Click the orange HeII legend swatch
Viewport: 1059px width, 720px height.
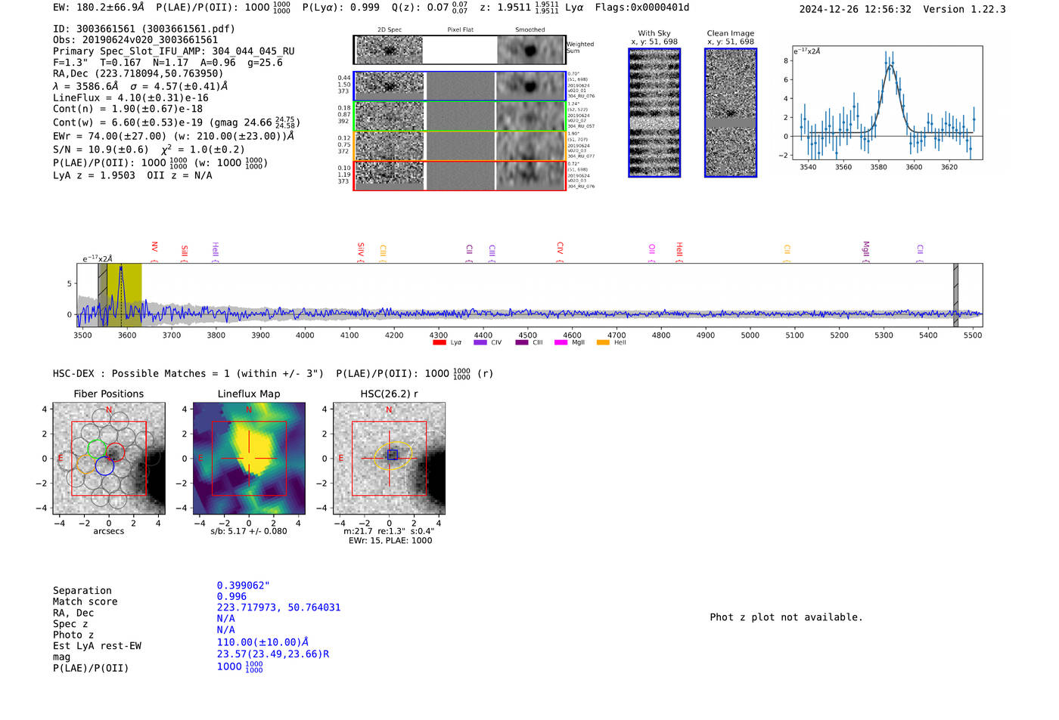[x=603, y=342]
